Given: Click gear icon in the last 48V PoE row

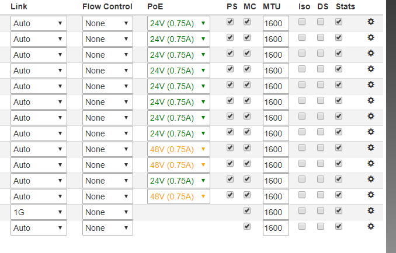Looking at the screenshot, I should click(x=370, y=195).
